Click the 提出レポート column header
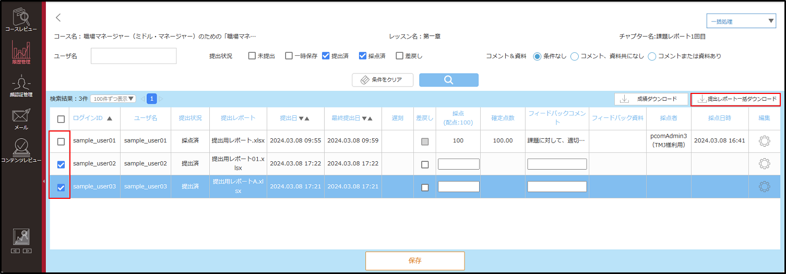Screen dimensions: 786x274 click(x=238, y=118)
